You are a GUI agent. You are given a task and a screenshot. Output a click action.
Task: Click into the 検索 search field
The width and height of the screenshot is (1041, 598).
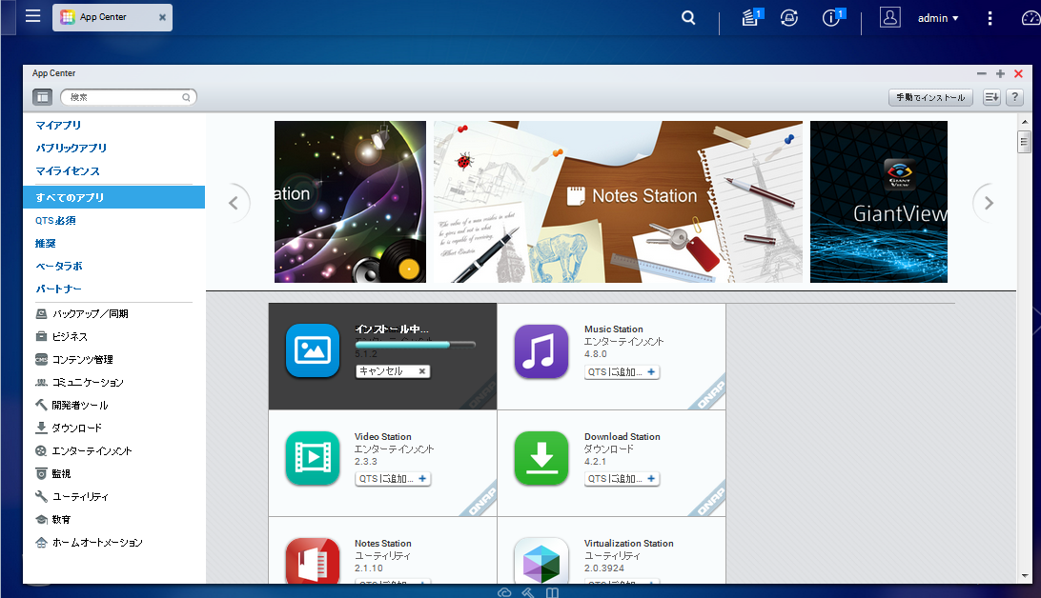pyautogui.click(x=128, y=97)
